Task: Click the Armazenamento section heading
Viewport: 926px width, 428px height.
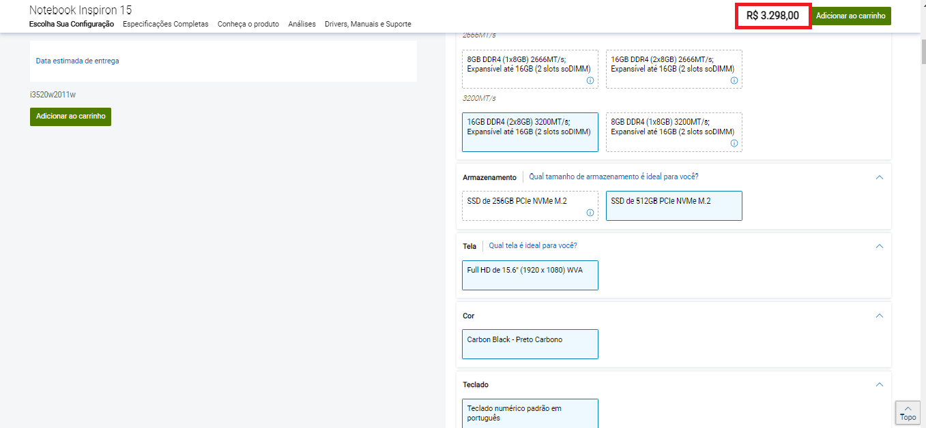Action: click(x=489, y=177)
